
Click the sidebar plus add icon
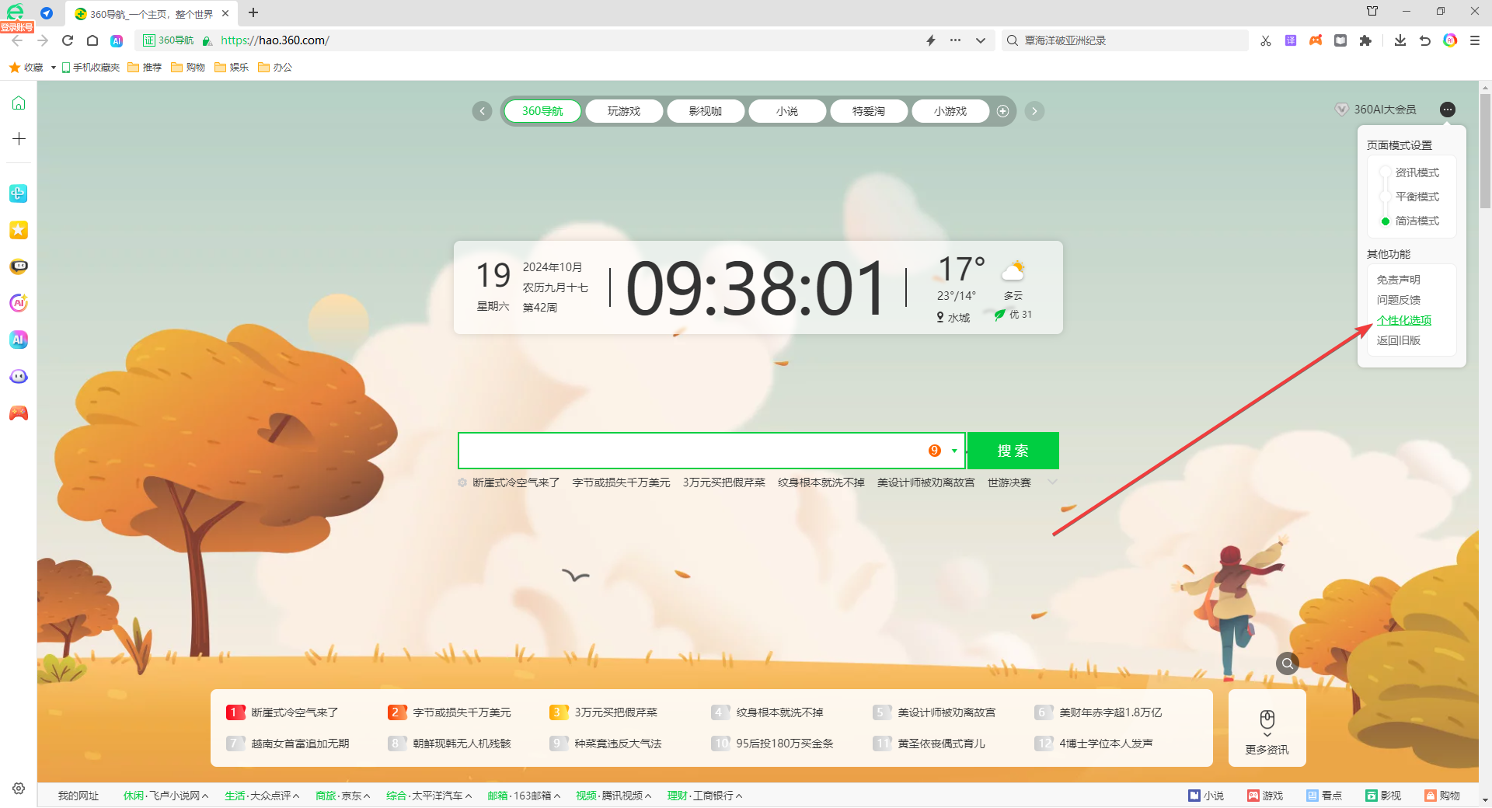19,138
